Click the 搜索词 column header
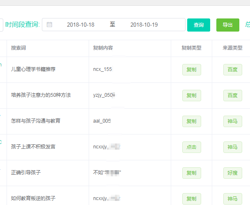 click(x=18, y=48)
